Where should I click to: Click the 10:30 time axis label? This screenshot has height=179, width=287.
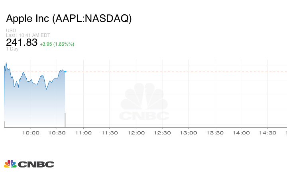(57, 133)
